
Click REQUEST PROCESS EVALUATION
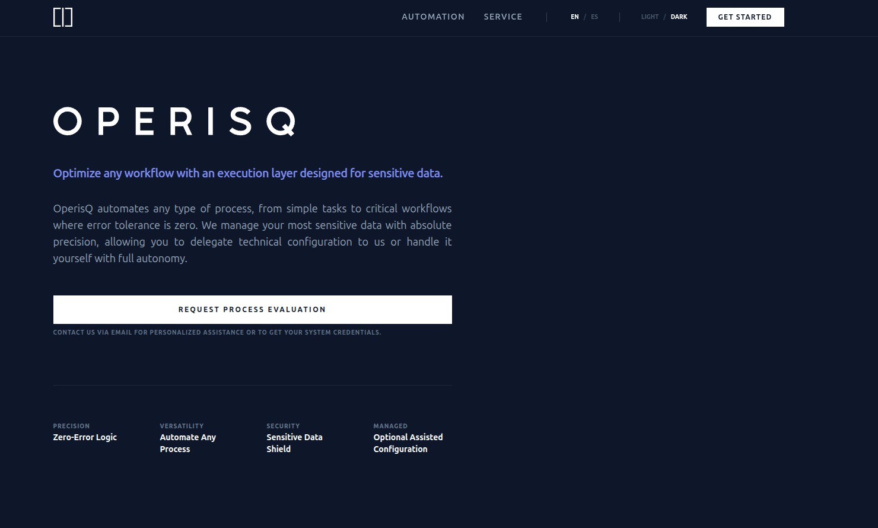click(x=252, y=309)
